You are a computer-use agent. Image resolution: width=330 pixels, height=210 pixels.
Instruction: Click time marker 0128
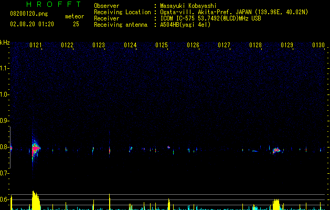(x=256, y=45)
